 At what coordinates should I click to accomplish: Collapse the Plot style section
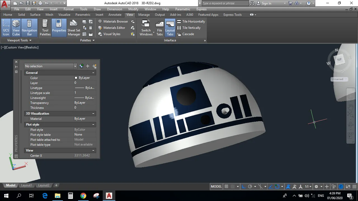tap(93, 125)
